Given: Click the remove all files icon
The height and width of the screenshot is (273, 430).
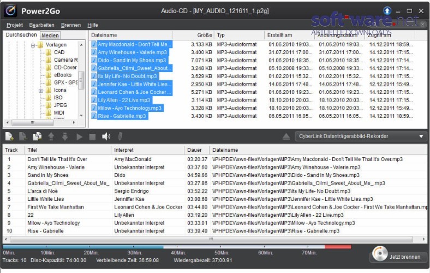Looking at the screenshot, I should [37, 136].
